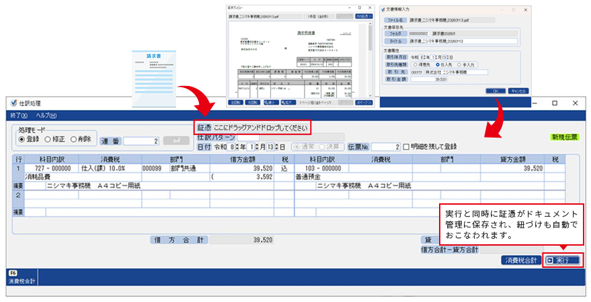Click the 仕訳処理 window title icon
This screenshot has height=302, width=591.
pyautogui.click(x=14, y=103)
